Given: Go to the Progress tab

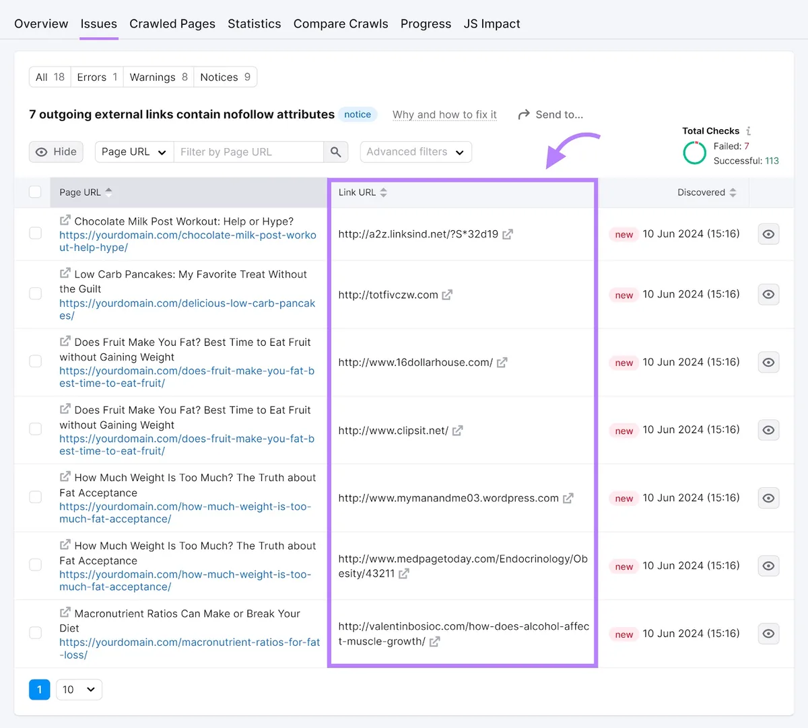Looking at the screenshot, I should (426, 24).
